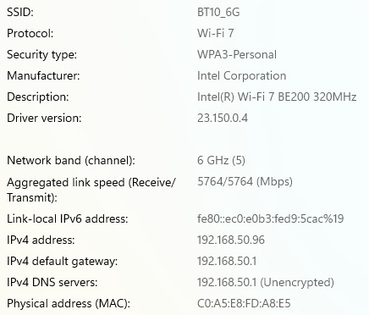This screenshot has height=315, width=369.
Task: Click the Protocol label
Action: (30, 33)
